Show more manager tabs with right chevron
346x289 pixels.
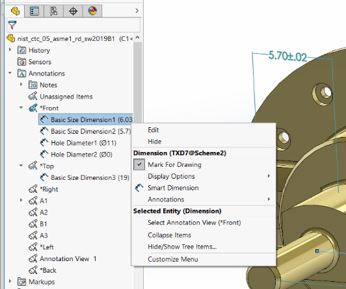[x=137, y=10]
